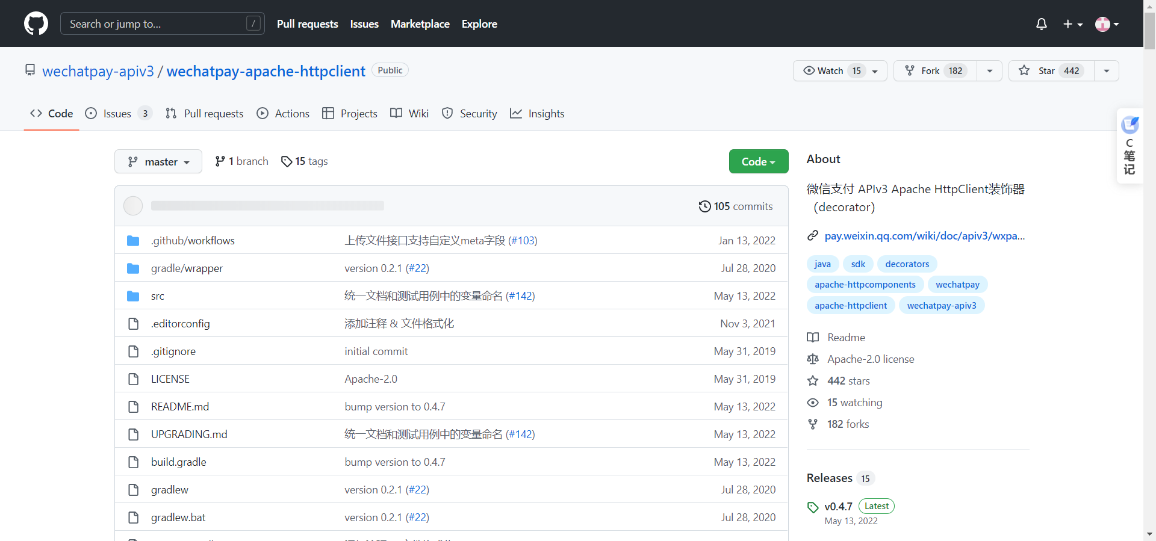
Task: Select the apache-httpcomponents topic tag
Action: pyautogui.click(x=865, y=285)
